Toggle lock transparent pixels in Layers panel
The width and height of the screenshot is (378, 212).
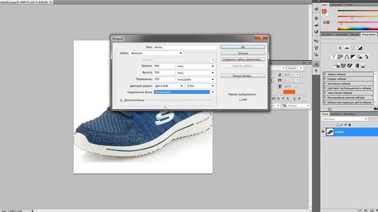point(337,125)
